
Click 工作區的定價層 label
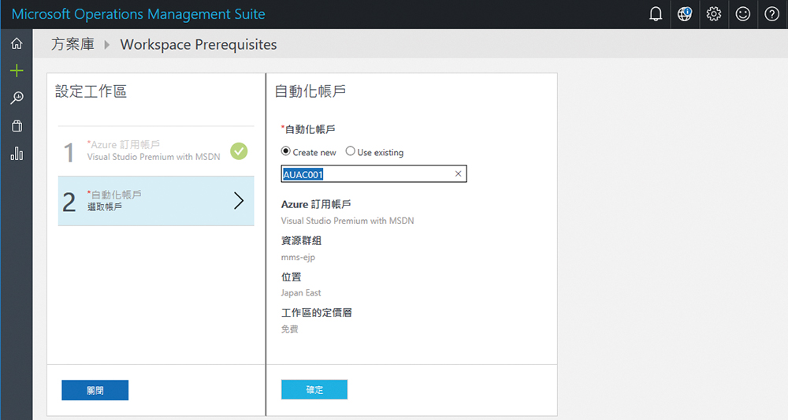click(x=317, y=313)
